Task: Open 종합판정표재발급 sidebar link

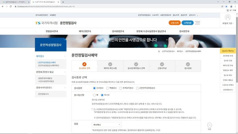Action: coord(45,78)
